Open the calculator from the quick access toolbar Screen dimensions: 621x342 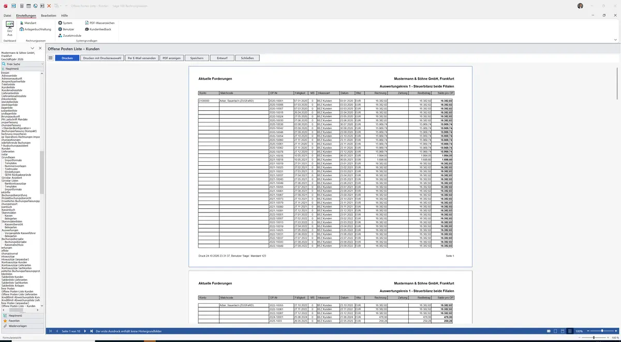[21, 5]
